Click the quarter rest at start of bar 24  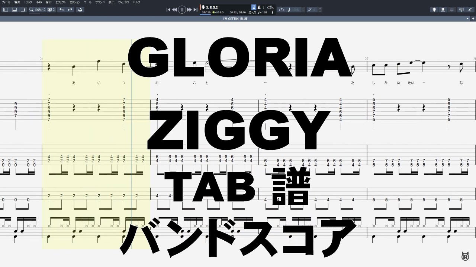tap(49, 67)
